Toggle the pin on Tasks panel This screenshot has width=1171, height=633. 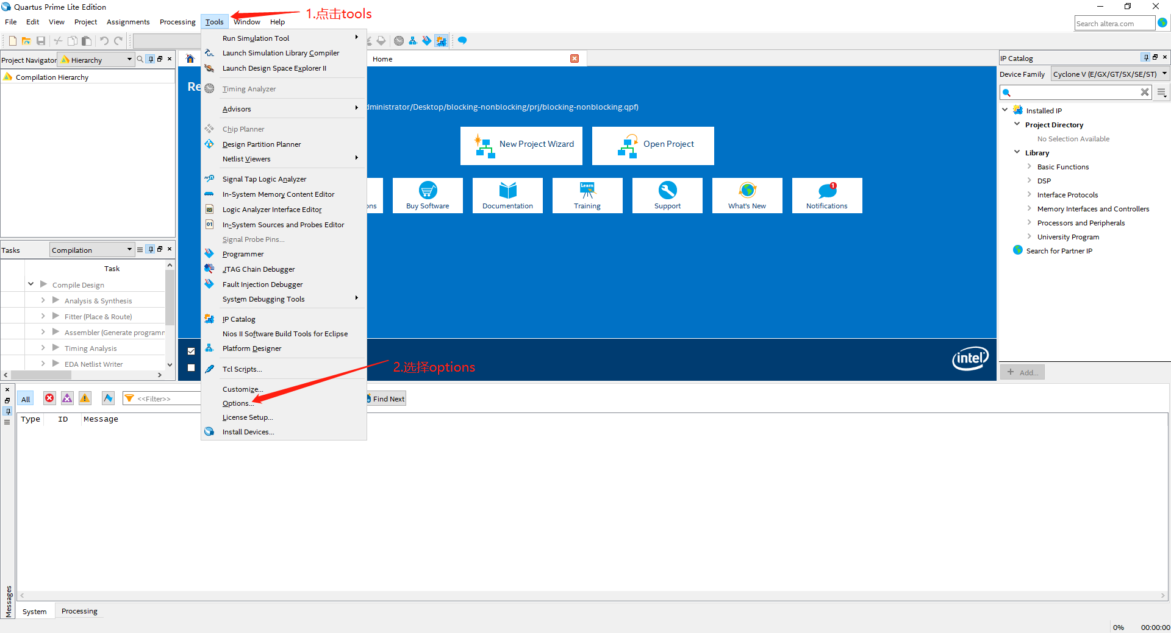point(151,249)
